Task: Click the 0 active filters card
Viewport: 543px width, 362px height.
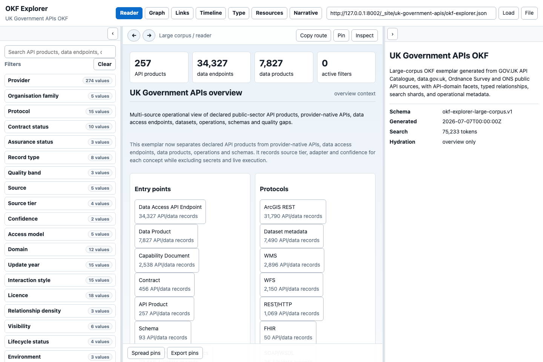Action: click(346, 67)
